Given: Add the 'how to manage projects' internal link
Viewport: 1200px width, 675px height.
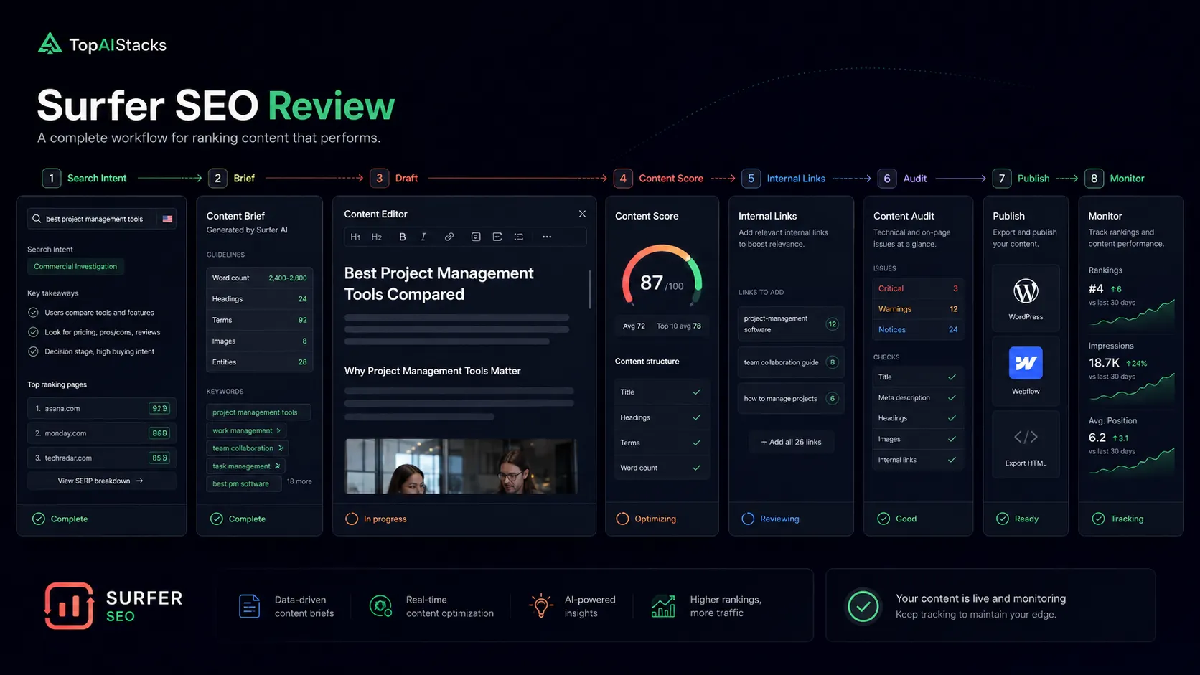Looking at the screenshot, I should pyautogui.click(x=791, y=398).
